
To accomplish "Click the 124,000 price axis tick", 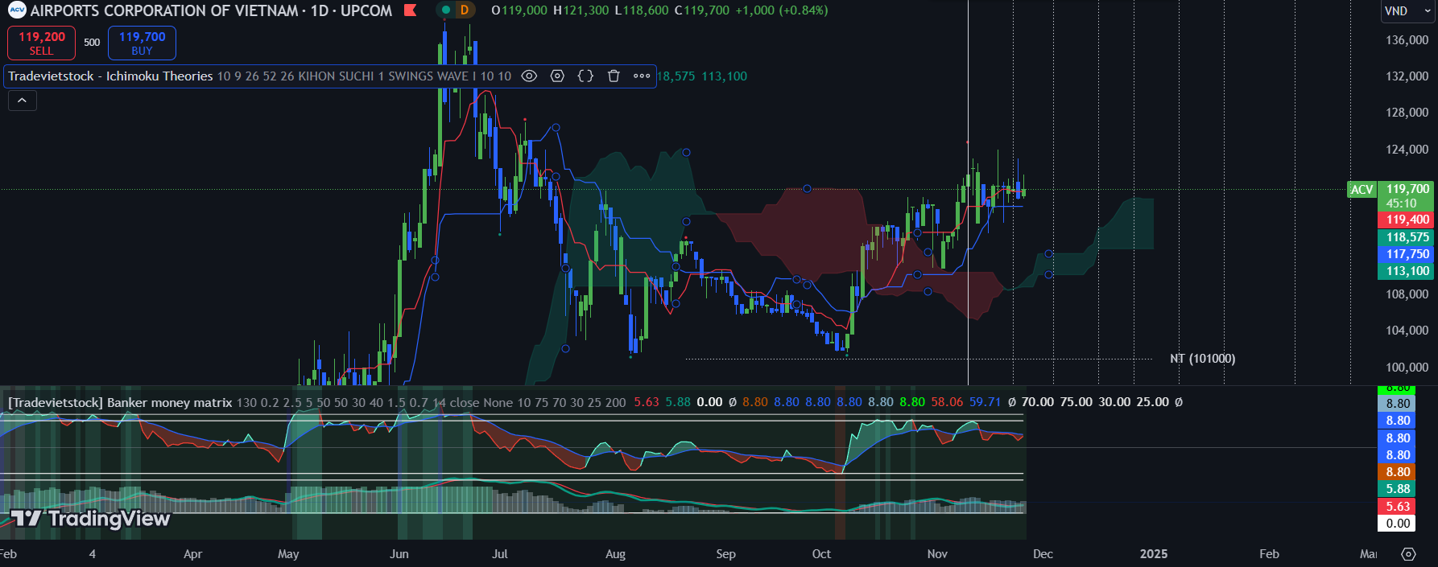I will [x=1407, y=150].
